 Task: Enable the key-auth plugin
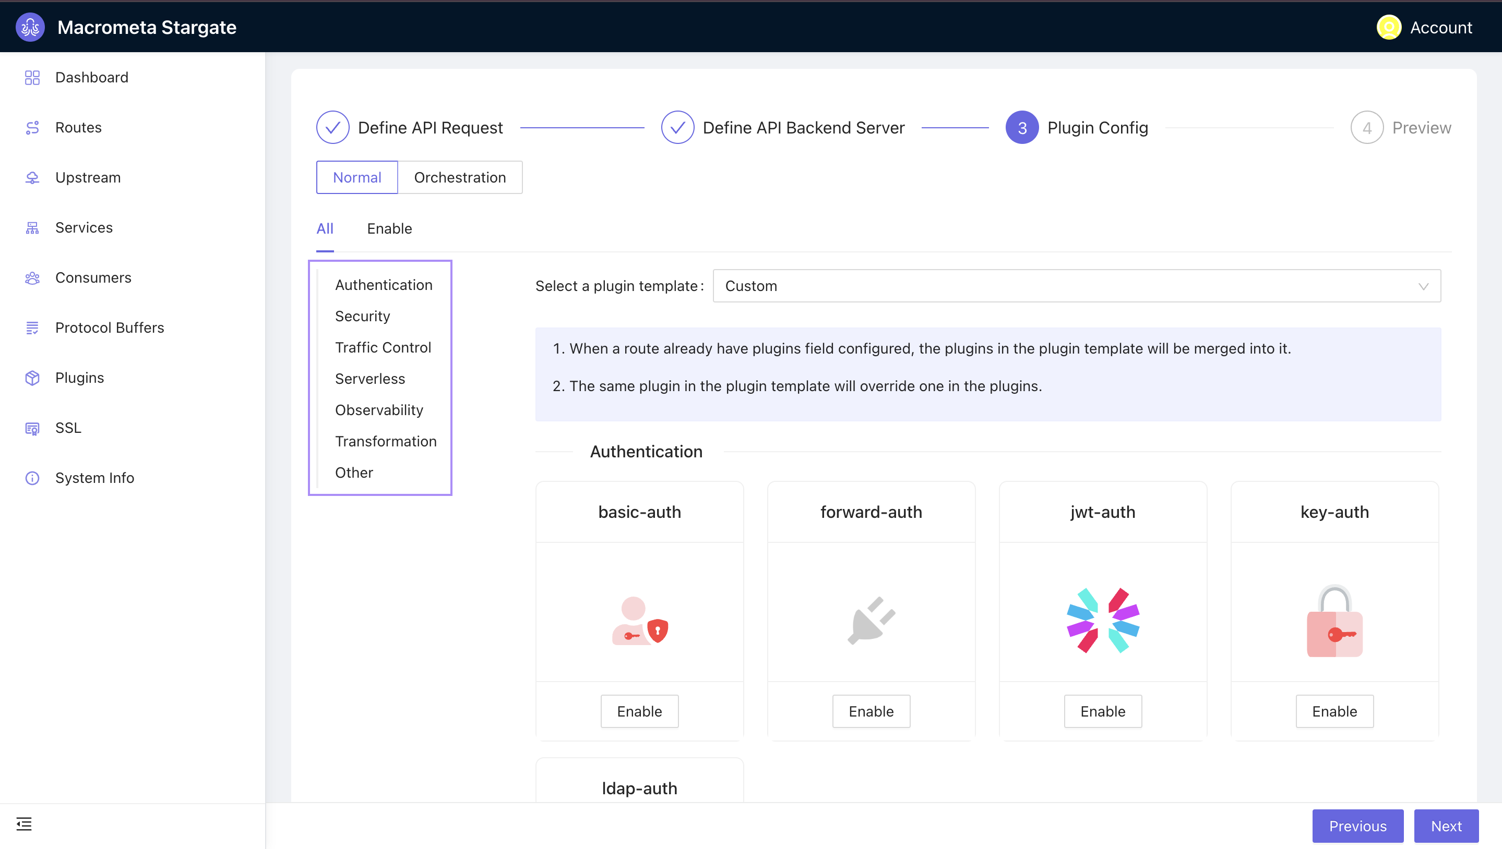(x=1335, y=711)
